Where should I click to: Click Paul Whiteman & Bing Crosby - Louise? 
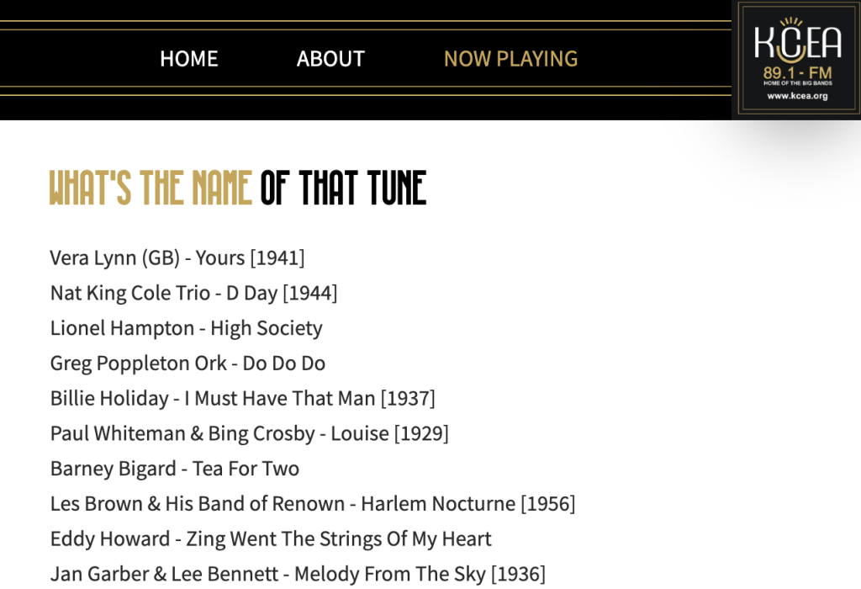coord(249,433)
